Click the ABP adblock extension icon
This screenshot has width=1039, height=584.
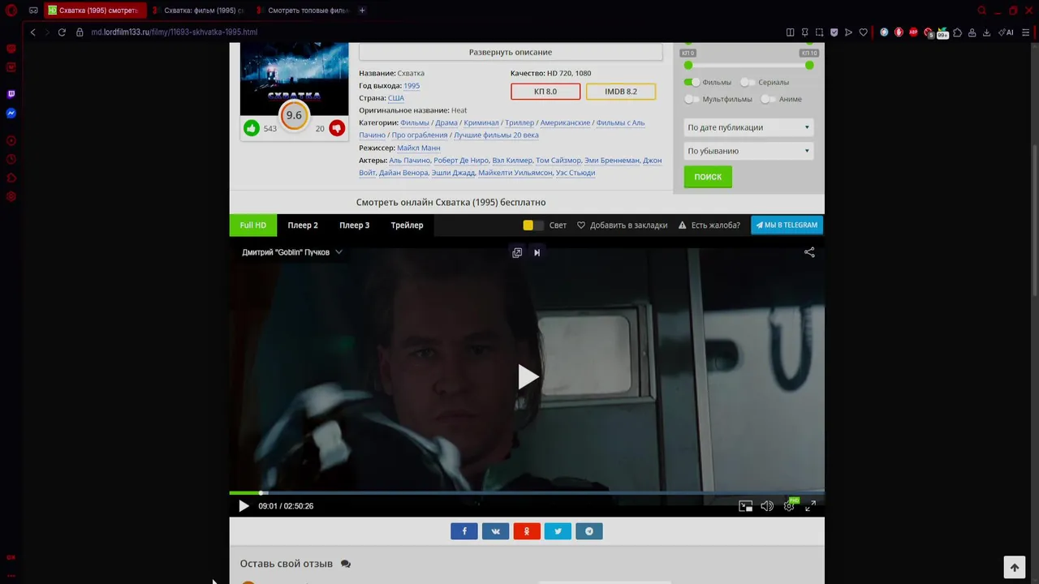click(913, 32)
